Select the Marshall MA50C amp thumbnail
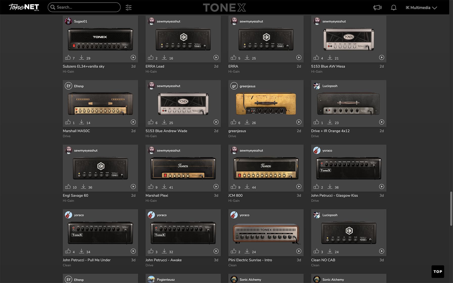The width and height of the screenshot is (453, 283). pyautogui.click(x=100, y=104)
